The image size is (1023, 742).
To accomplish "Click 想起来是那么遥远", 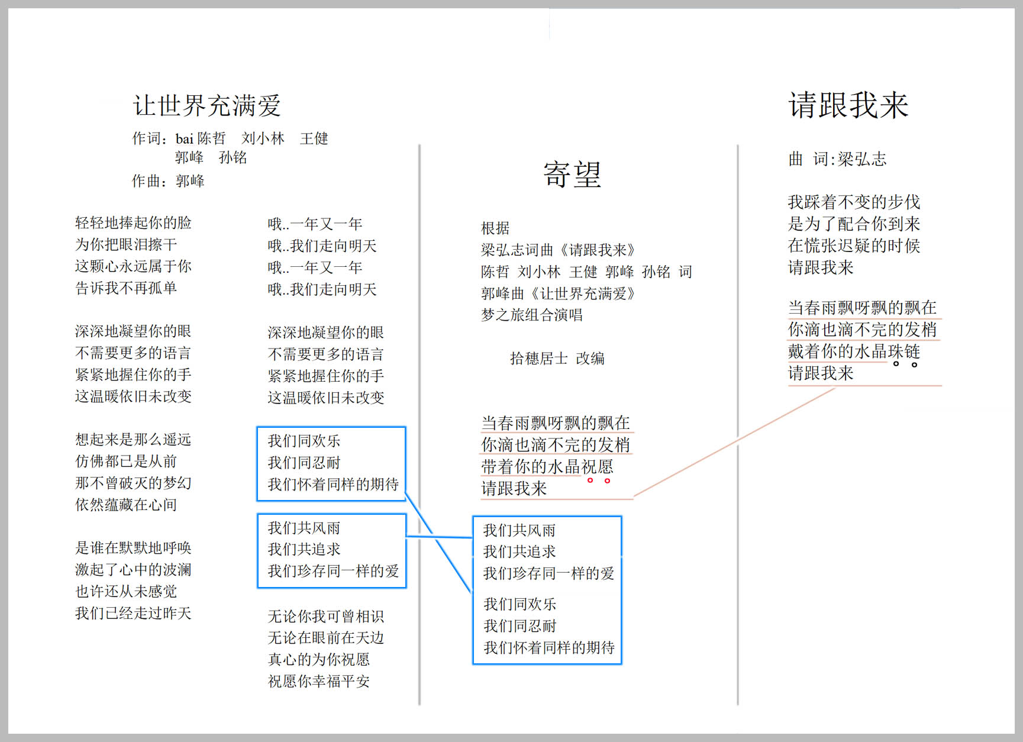I will [x=133, y=439].
